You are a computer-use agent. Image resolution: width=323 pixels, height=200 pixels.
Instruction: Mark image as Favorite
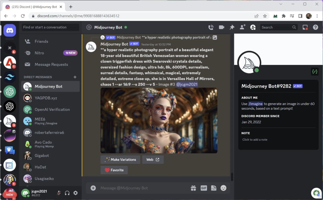click(x=114, y=170)
